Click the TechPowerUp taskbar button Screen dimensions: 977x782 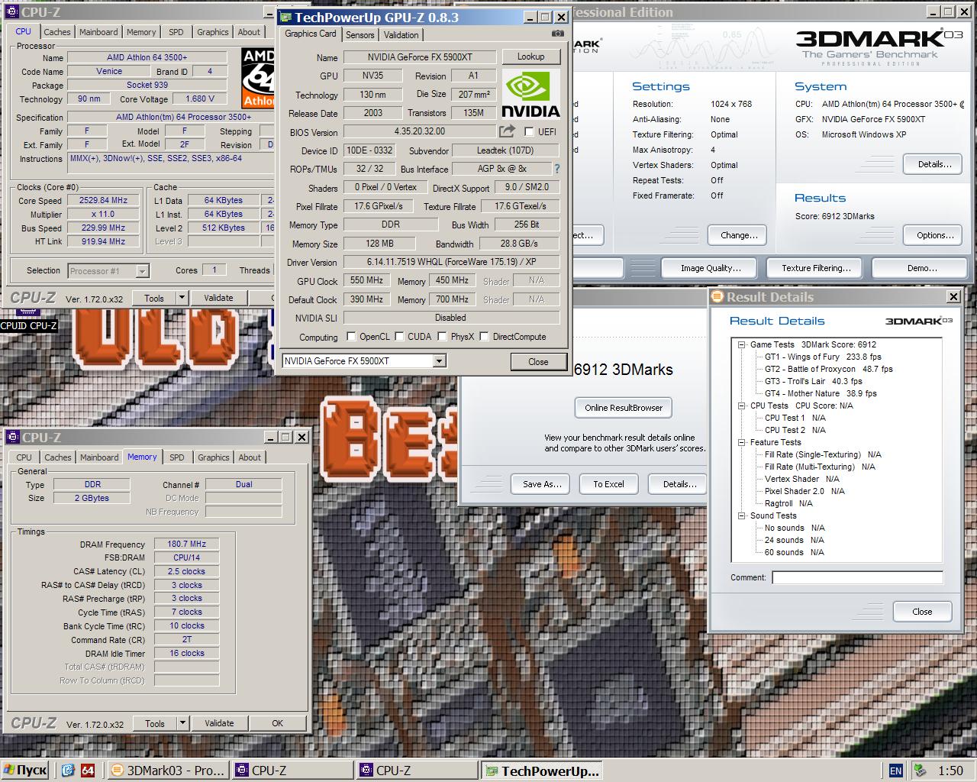(541, 771)
